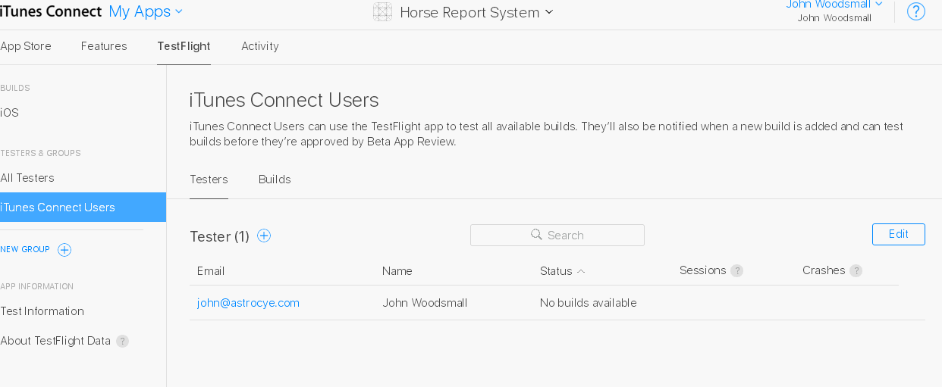Click the No builds available status
The height and width of the screenshot is (387, 942).
click(x=589, y=303)
